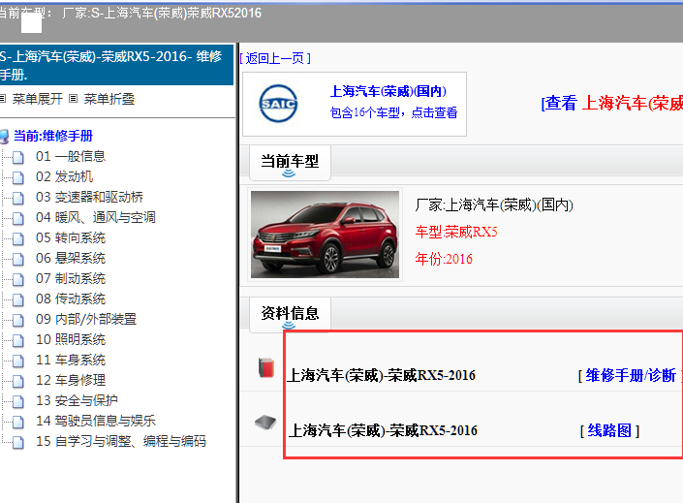Screen dimensions: 683x503
Task: Click the SAIC brand logo
Action: 278,104
